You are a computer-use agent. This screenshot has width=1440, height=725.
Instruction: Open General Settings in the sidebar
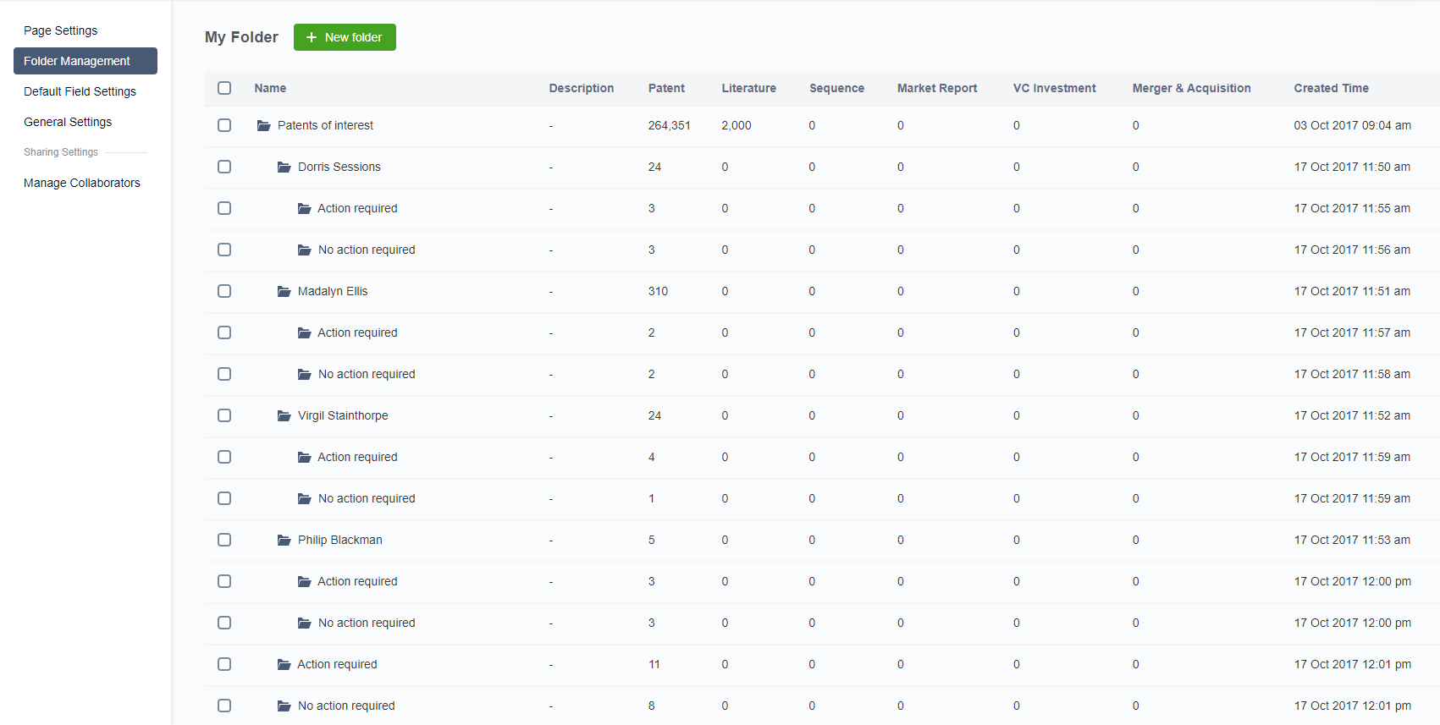[68, 122]
